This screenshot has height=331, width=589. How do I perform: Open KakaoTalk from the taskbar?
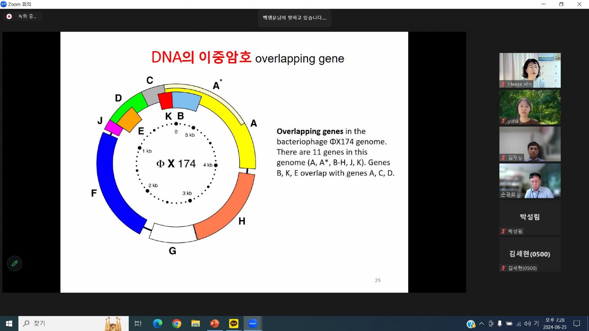[233, 323]
